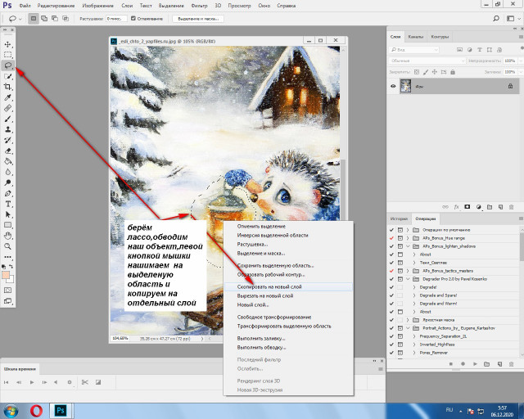The width and height of the screenshot is (524, 419).
Task: Switch to the Каналы tab
Action: (x=416, y=37)
